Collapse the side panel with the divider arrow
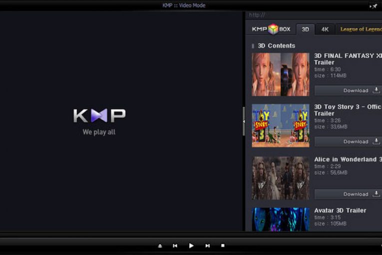 (244, 121)
